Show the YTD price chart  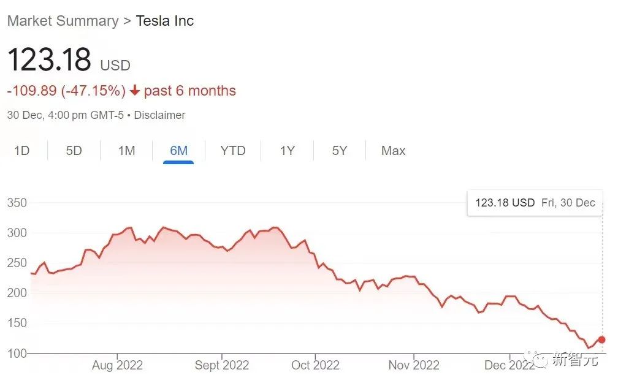233,151
